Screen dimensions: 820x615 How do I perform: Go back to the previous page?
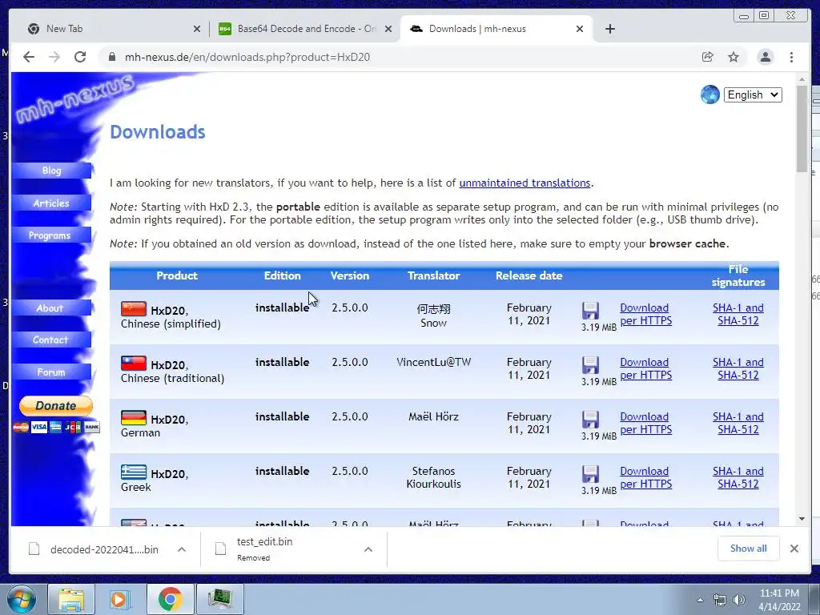[29, 57]
